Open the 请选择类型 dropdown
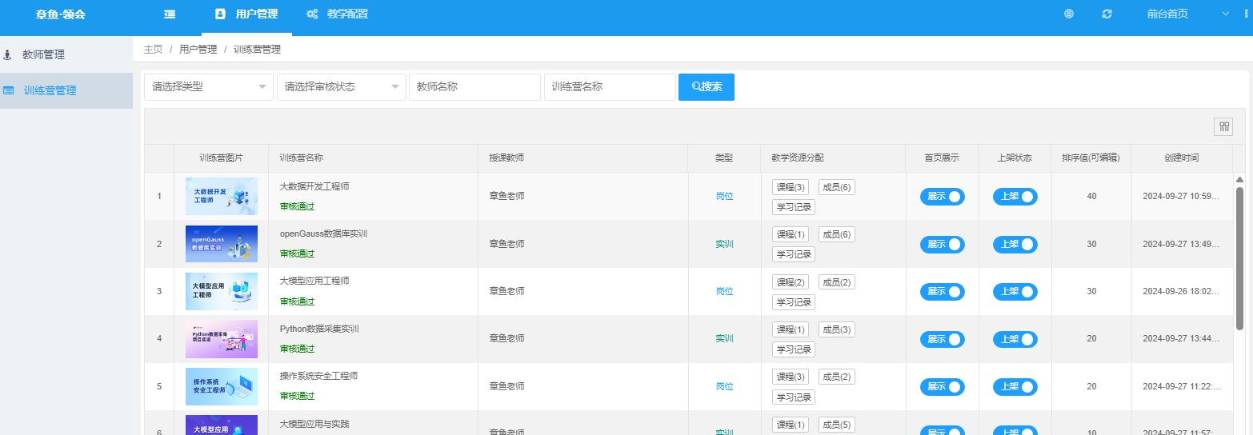 [209, 87]
